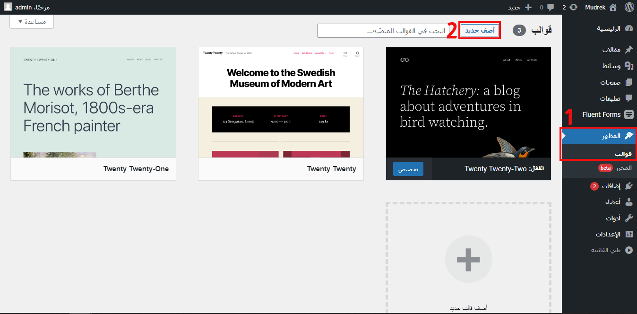Expand the مساعدة help dropdown
The width and height of the screenshot is (637, 314).
(x=32, y=22)
